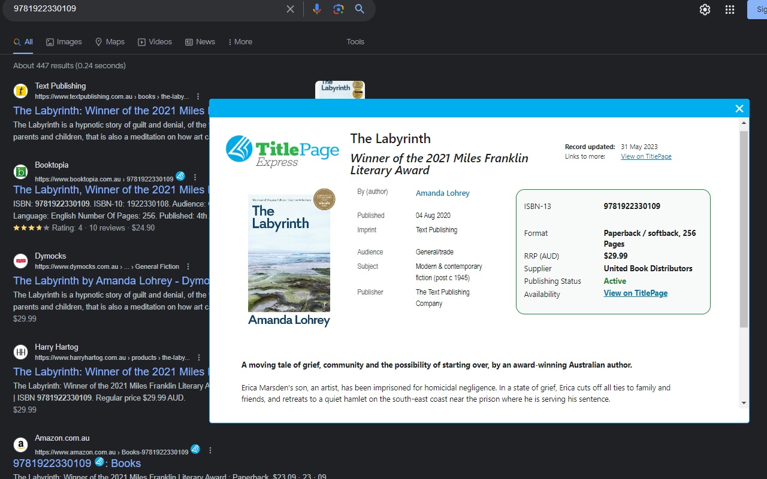Click United Book Distributors supplier text
The height and width of the screenshot is (479, 767).
click(x=648, y=269)
